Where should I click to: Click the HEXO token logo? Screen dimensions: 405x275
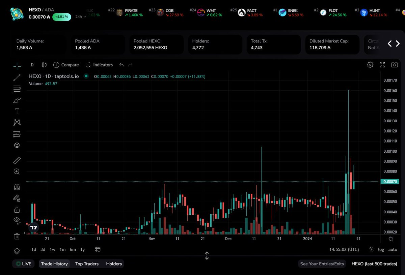click(16, 13)
